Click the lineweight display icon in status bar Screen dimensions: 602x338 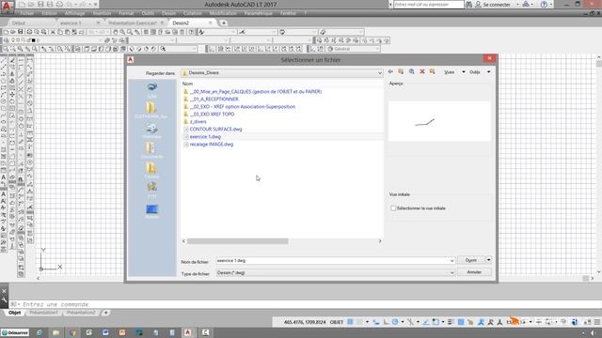pyautogui.click(x=451, y=322)
